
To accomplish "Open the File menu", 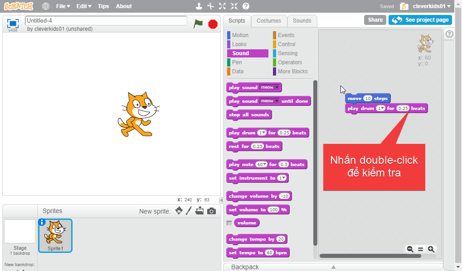I will [63, 6].
